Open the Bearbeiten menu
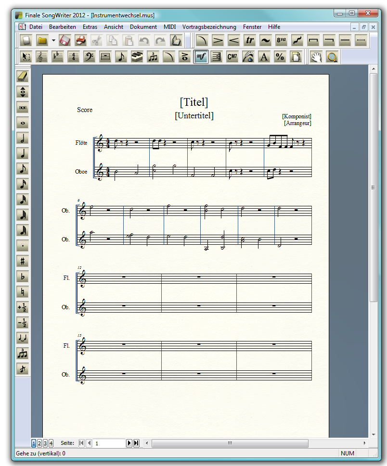This screenshot has width=387, height=466. click(63, 27)
